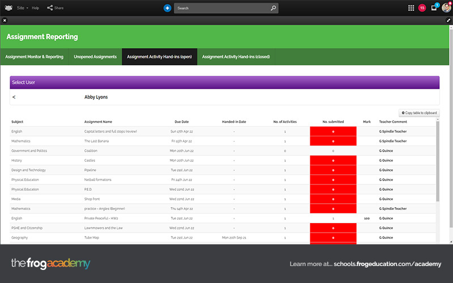
Task: Click red submitted cell for Shop front row
Action: tap(333, 199)
